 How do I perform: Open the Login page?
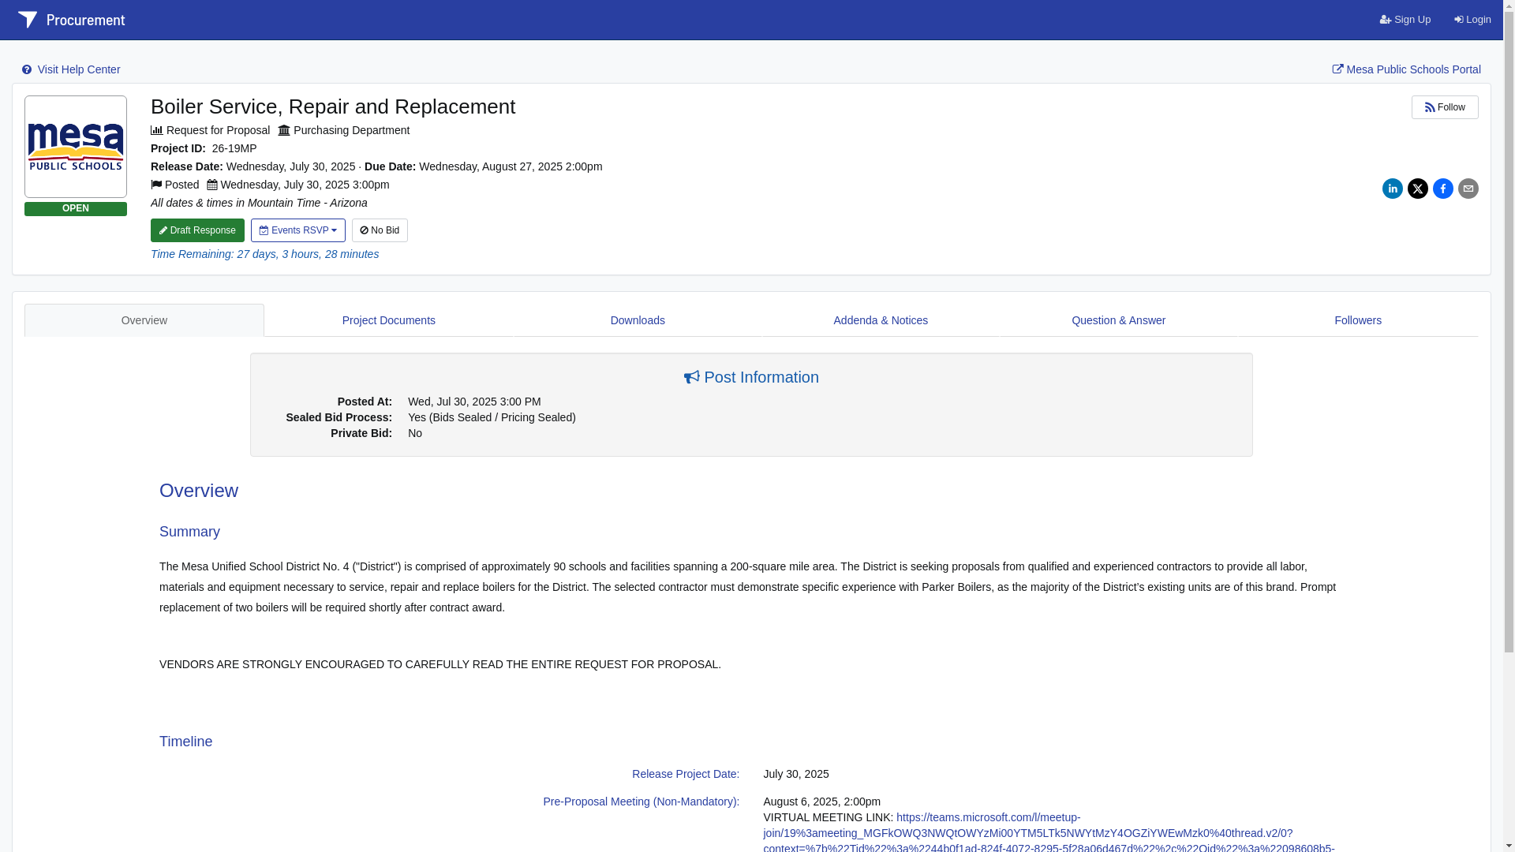tap(1472, 20)
